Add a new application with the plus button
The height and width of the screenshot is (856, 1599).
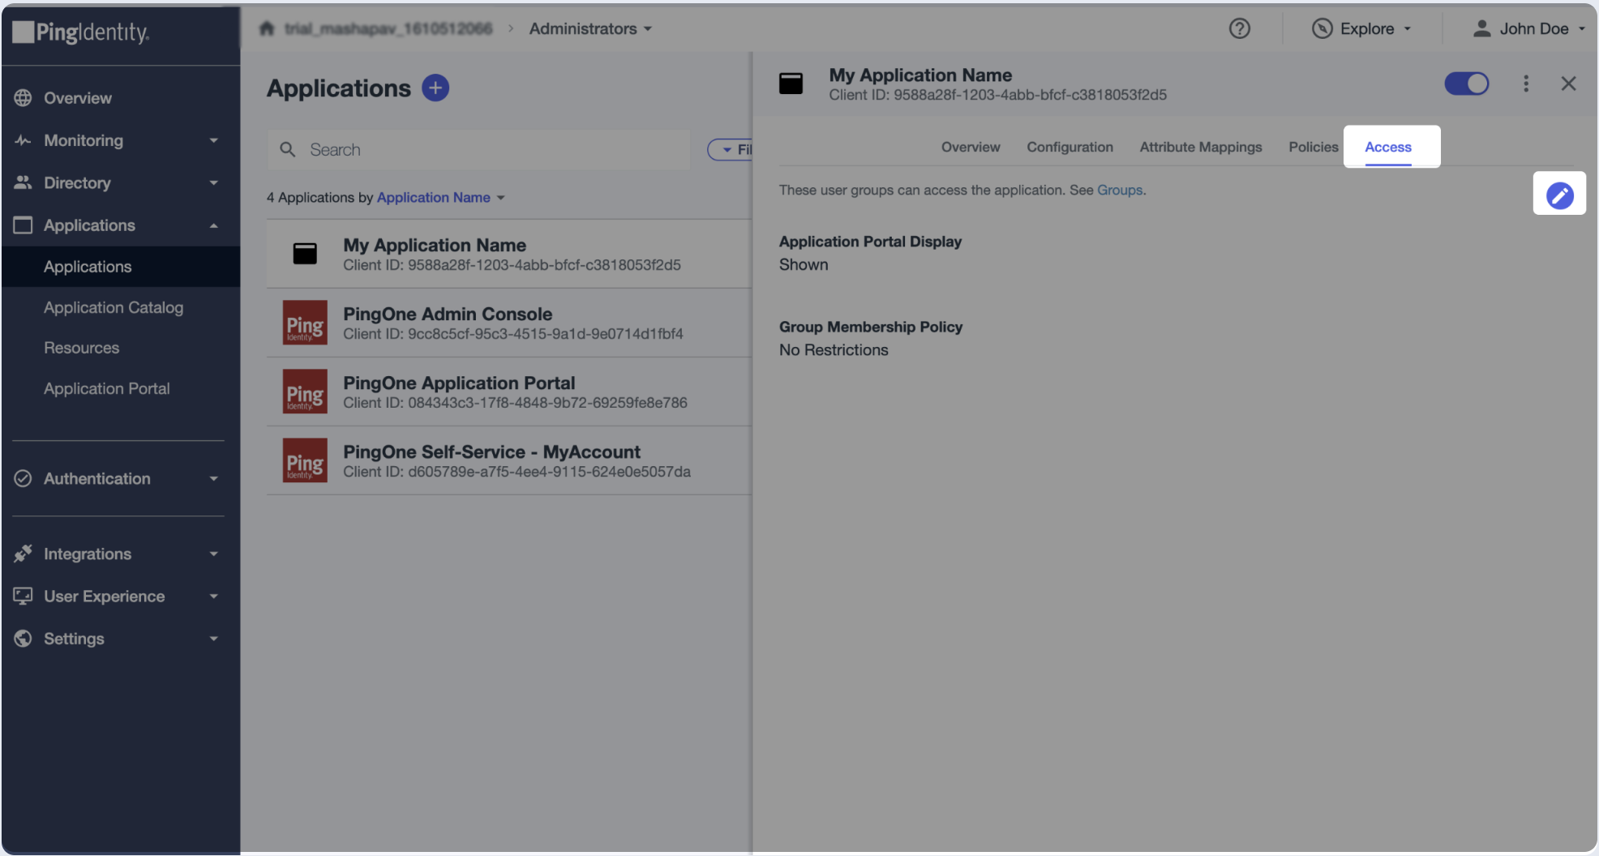(435, 88)
